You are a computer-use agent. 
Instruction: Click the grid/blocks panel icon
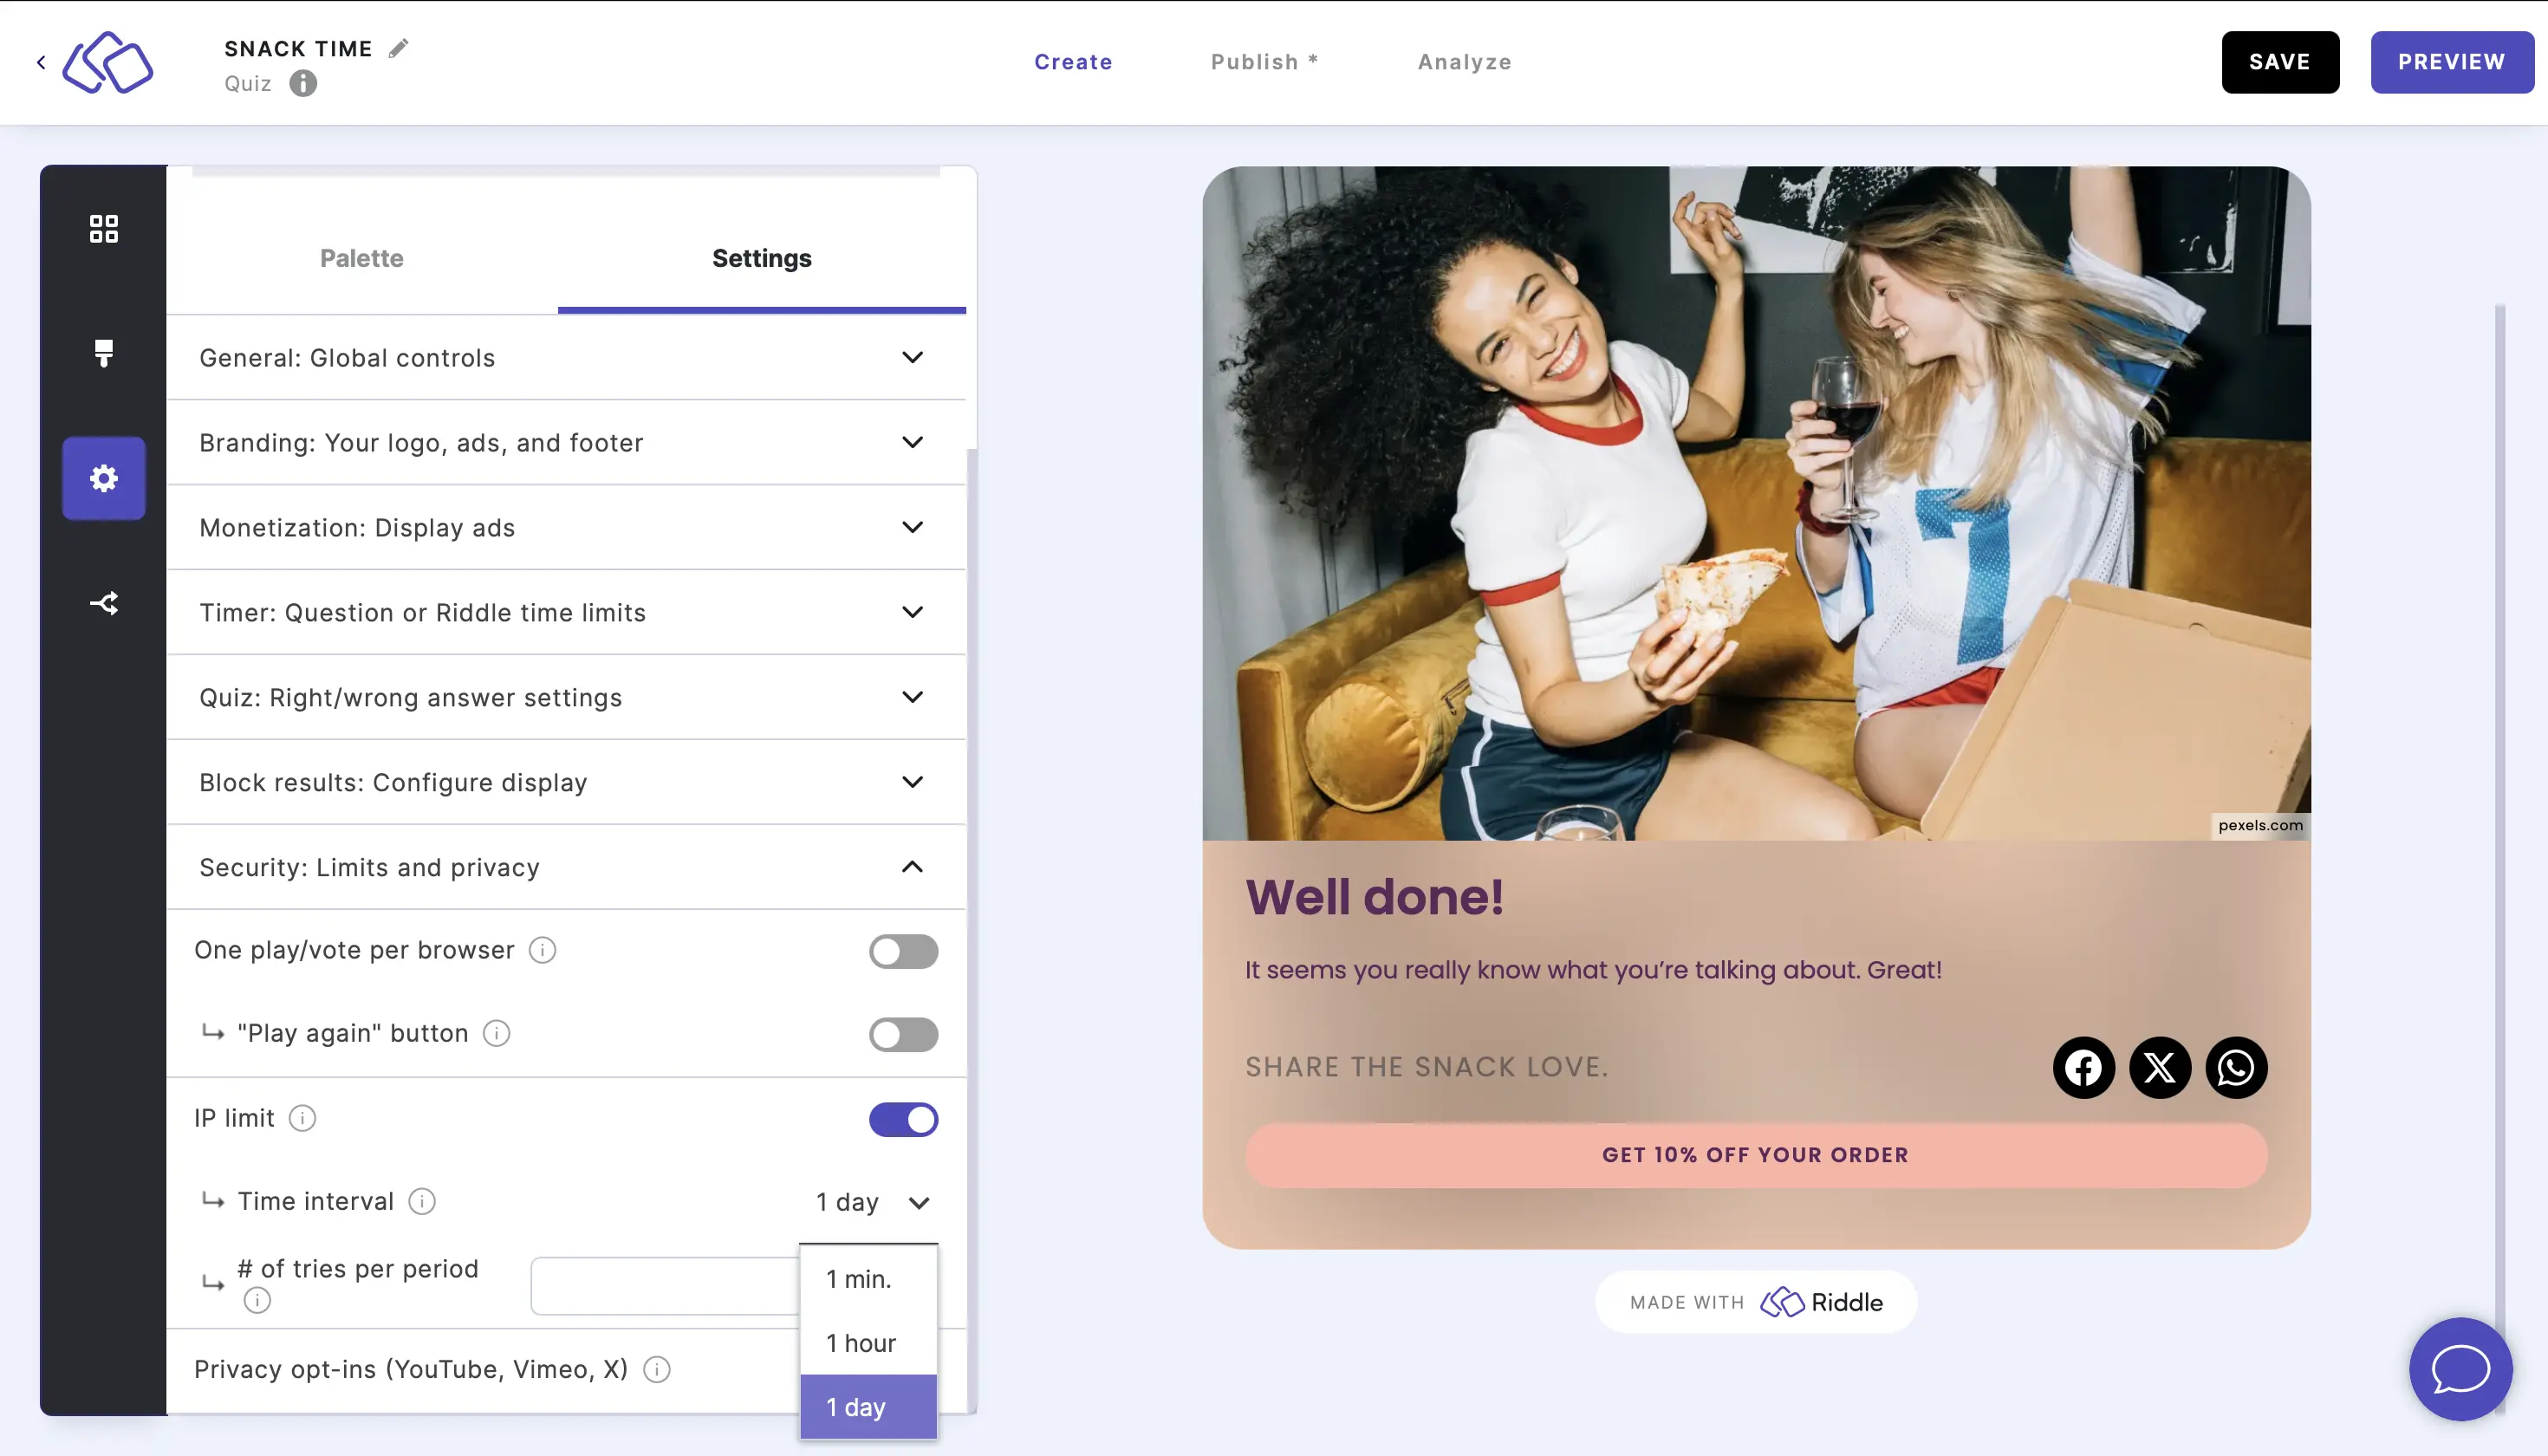[103, 227]
